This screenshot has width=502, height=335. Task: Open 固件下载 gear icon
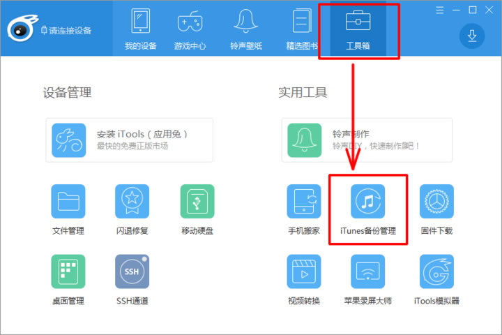(436, 201)
